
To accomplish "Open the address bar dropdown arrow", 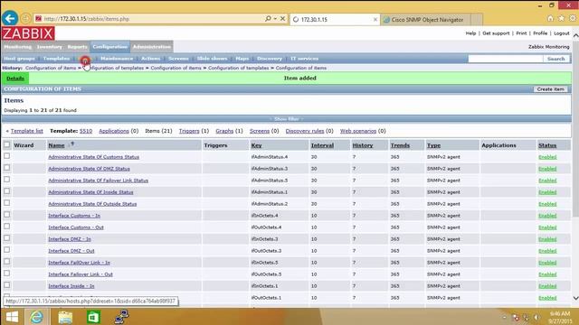I will click(x=275, y=18).
